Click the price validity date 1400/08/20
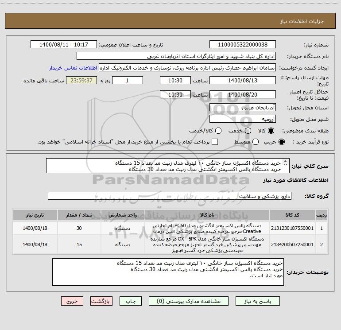 (x=243, y=94)
